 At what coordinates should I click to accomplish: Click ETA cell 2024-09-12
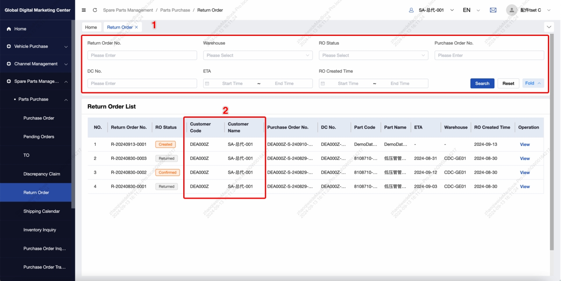coord(426,172)
